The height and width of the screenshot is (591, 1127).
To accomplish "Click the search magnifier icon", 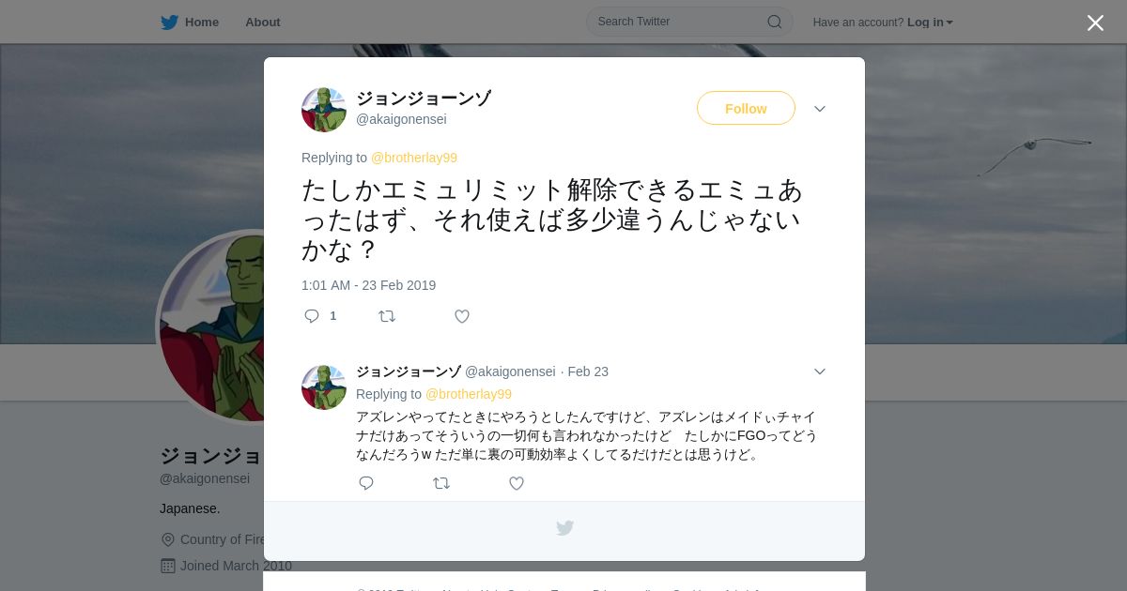I will (775, 22).
